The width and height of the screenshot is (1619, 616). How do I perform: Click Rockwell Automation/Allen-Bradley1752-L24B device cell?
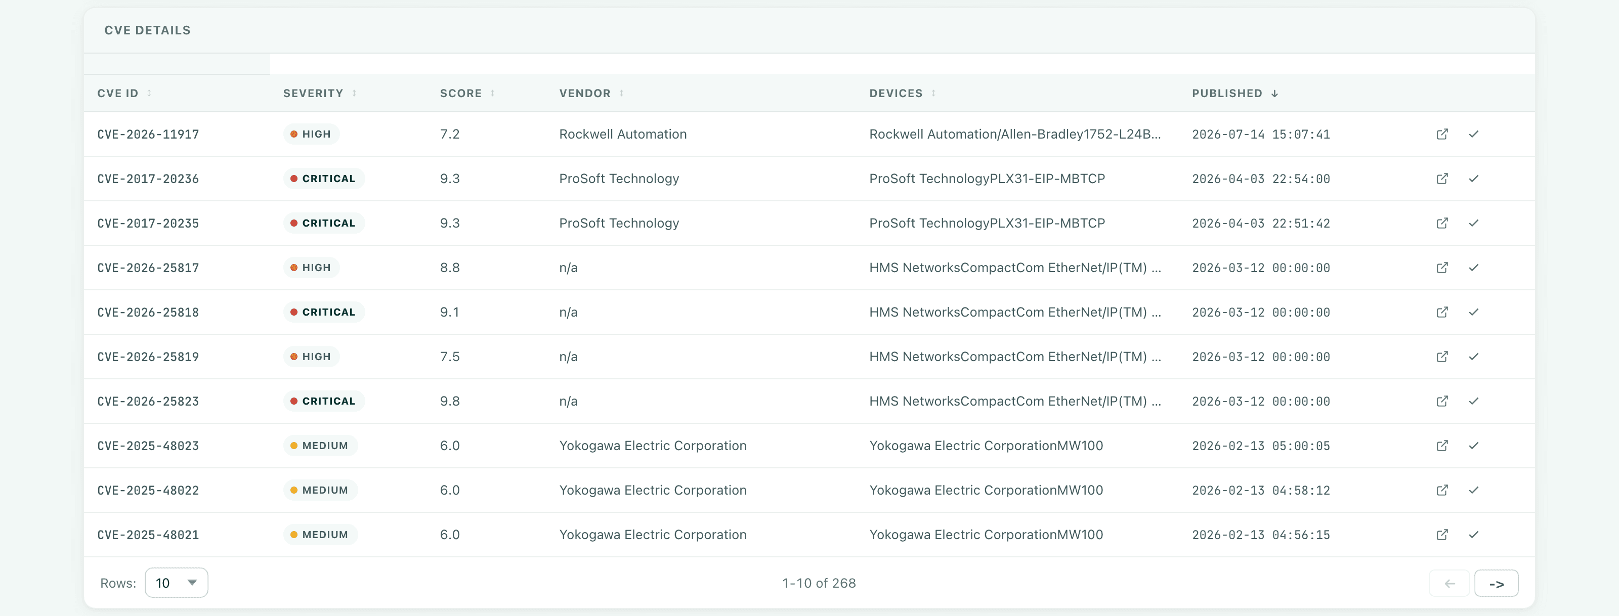[1014, 134]
